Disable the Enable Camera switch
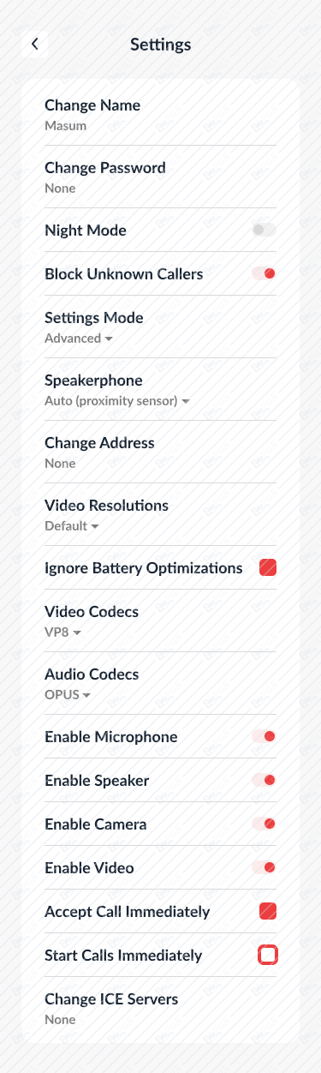 pos(265,824)
